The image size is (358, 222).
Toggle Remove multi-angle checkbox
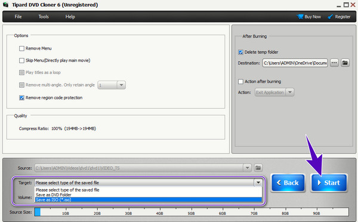(x=21, y=85)
